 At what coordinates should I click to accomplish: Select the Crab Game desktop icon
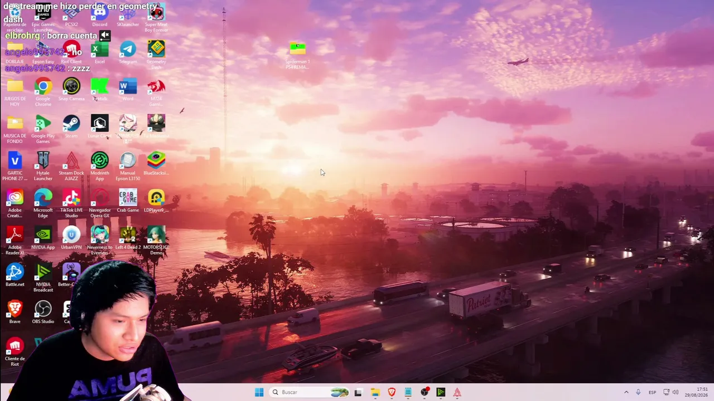coord(128,202)
